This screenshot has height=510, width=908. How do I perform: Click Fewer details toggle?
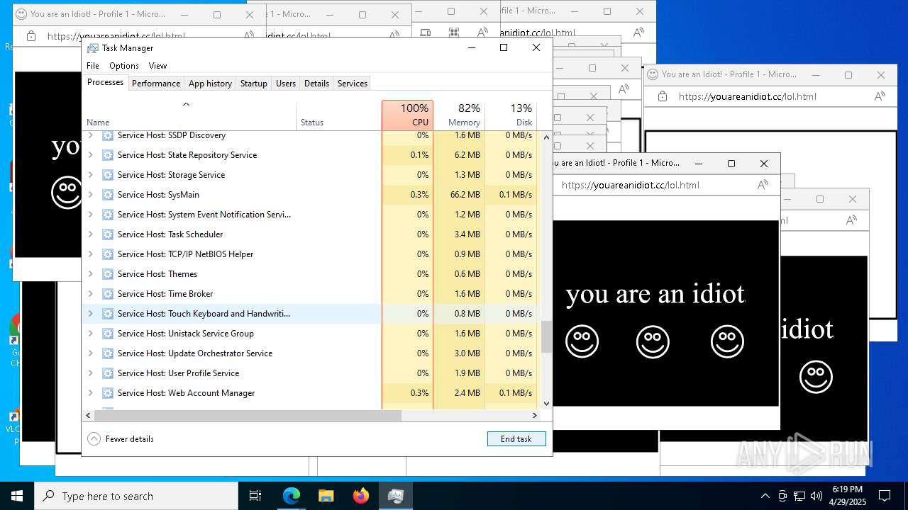(x=121, y=439)
